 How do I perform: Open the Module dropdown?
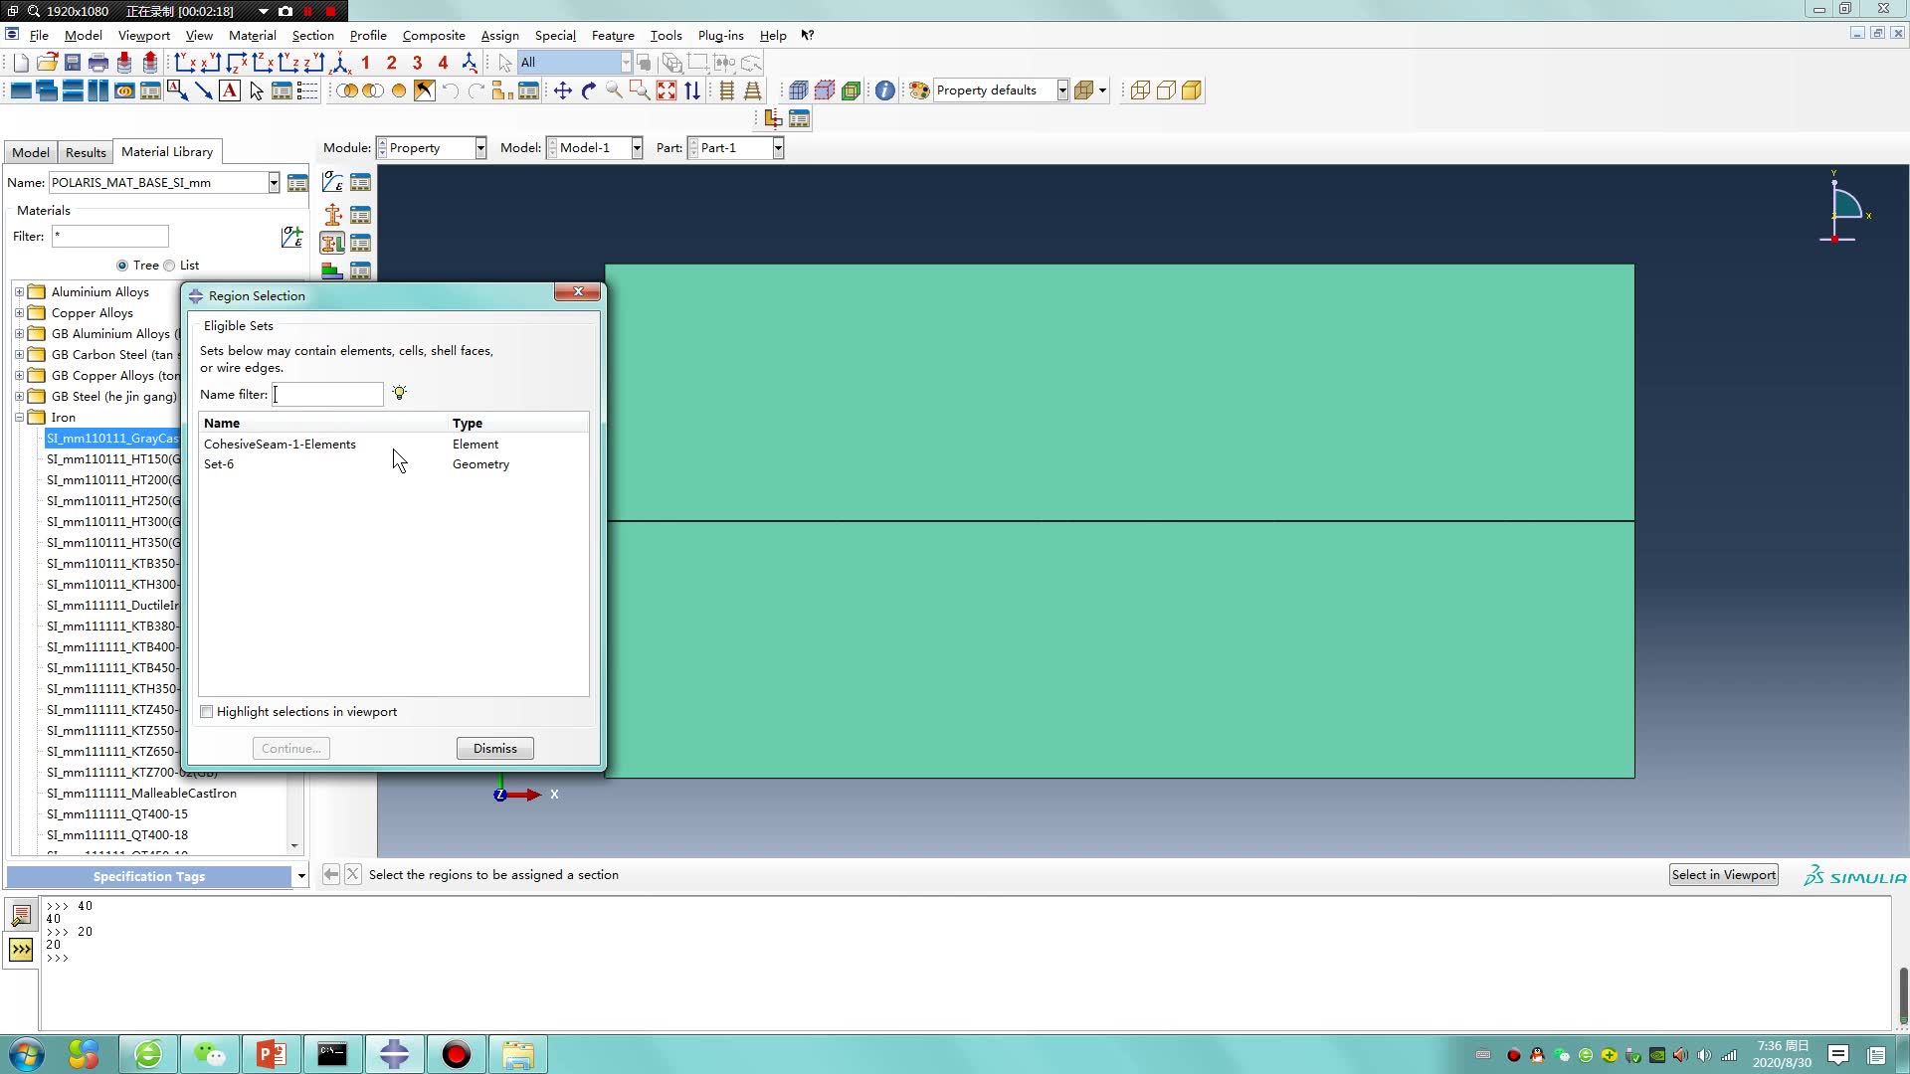[x=480, y=148]
